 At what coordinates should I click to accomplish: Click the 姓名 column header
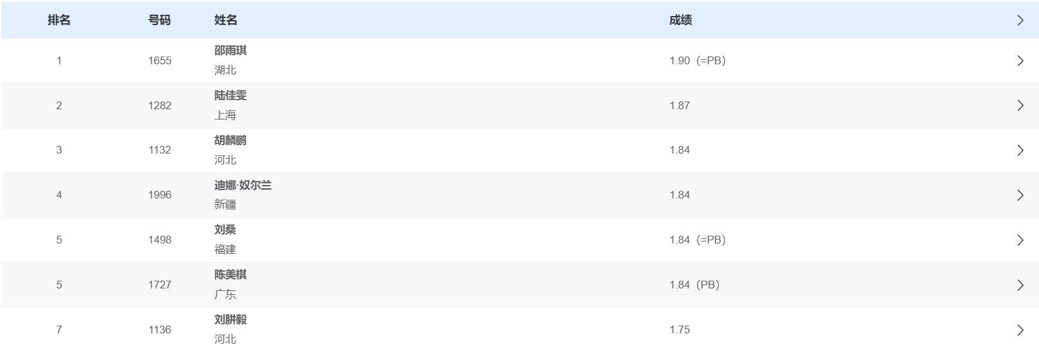point(226,20)
